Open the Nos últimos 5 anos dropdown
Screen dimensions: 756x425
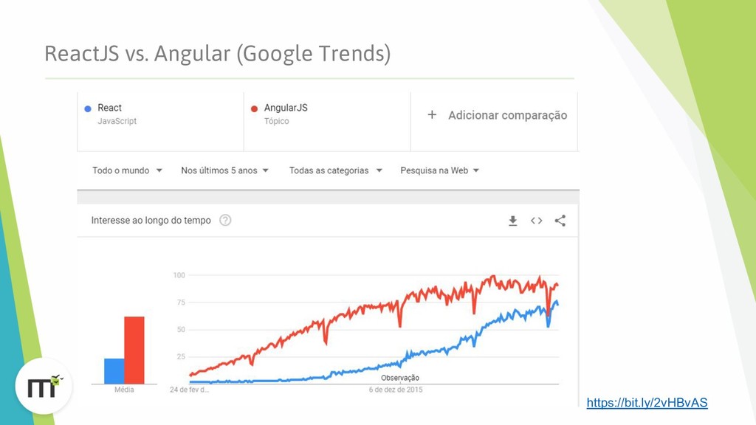pos(224,170)
